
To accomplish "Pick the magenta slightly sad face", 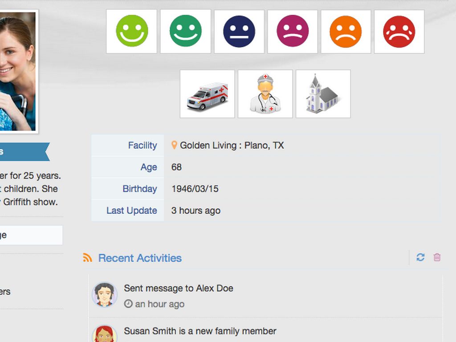I will [x=293, y=31].
